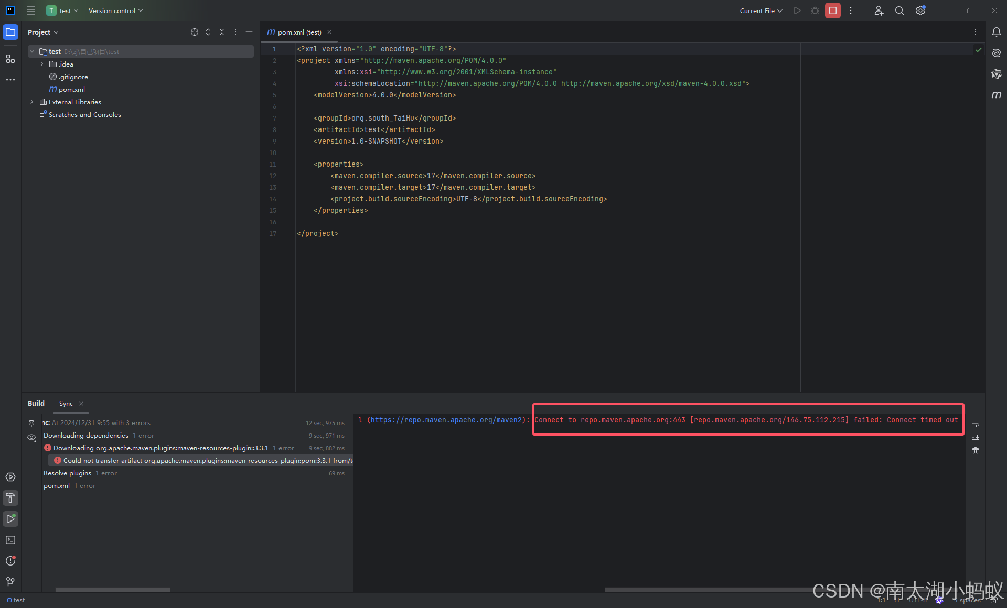Toggle soft-wrap in build output
This screenshot has height=608, width=1007.
(x=976, y=424)
